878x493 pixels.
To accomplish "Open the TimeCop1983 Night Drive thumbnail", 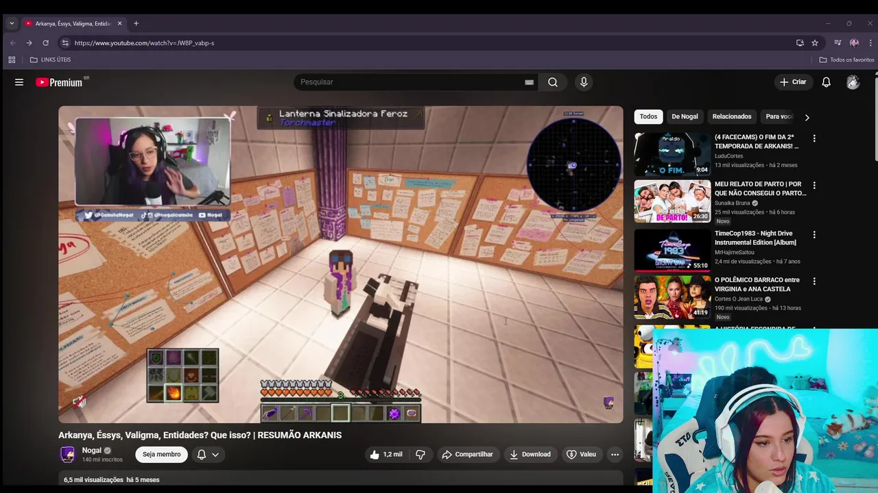I will tap(672, 250).
